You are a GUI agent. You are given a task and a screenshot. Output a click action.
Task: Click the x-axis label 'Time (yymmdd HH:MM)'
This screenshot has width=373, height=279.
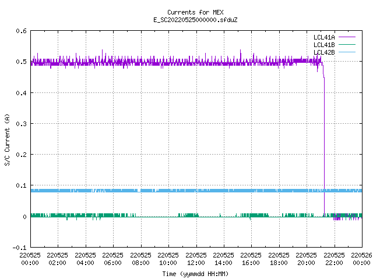coord(195,274)
